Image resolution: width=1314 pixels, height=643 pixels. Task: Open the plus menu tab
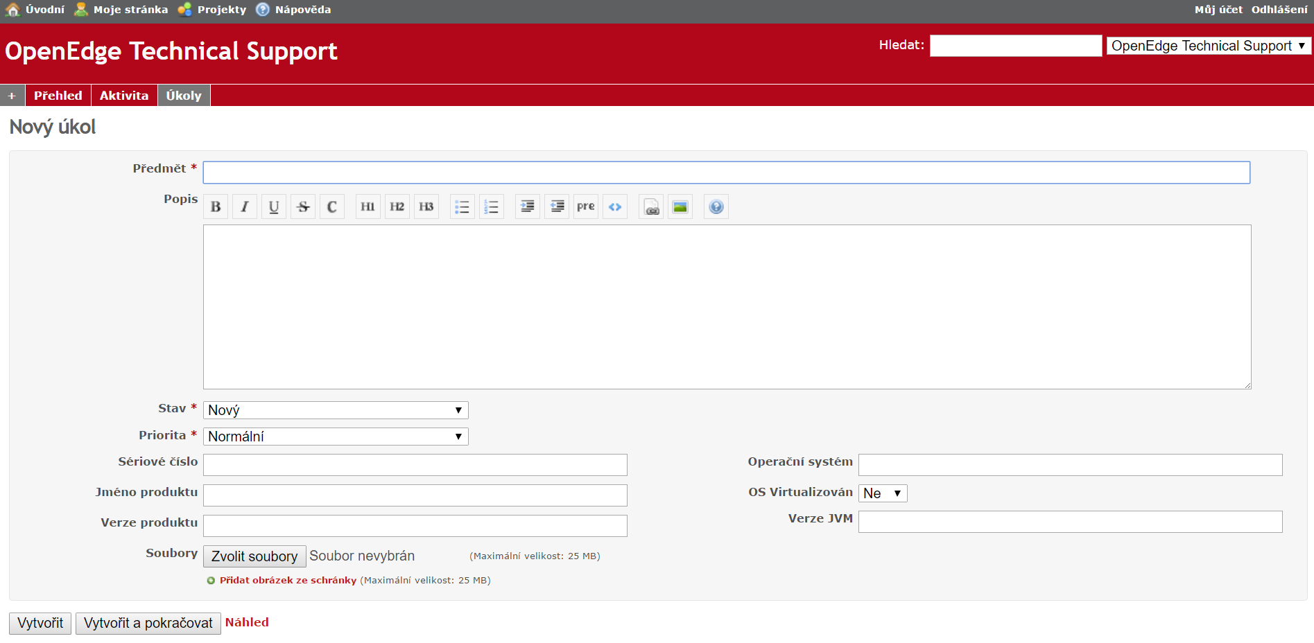click(x=12, y=96)
